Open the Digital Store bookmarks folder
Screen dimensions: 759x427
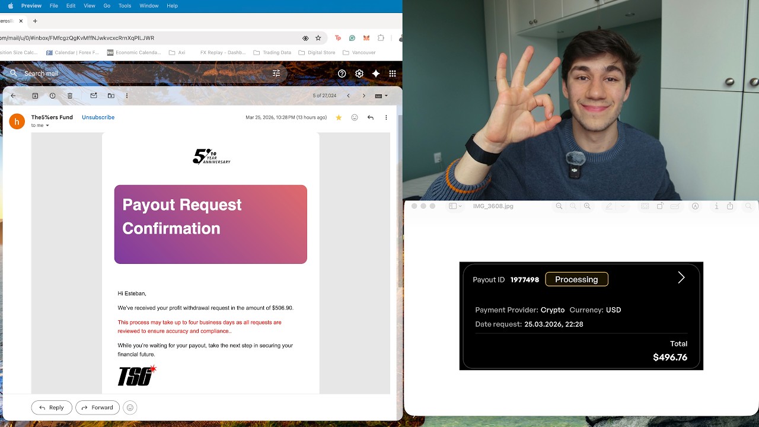pyautogui.click(x=317, y=52)
